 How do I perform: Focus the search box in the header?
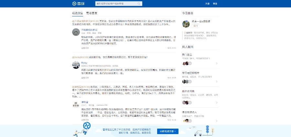click(119, 4)
